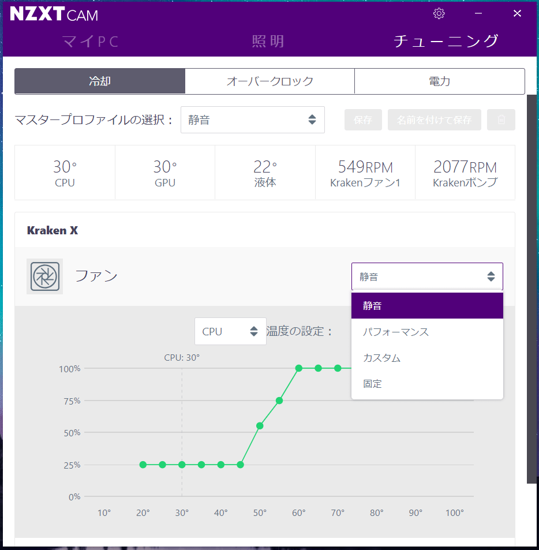Open the CPU temperature source dropdown
539x550 pixels.
tap(230, 331)
